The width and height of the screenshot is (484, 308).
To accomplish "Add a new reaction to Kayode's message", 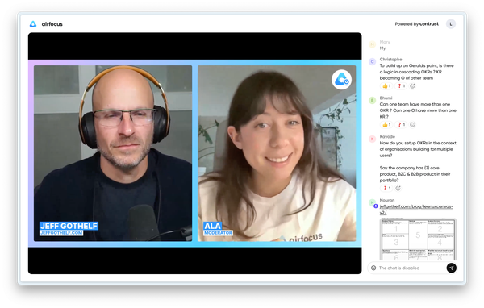I will [x=398, y=188].
